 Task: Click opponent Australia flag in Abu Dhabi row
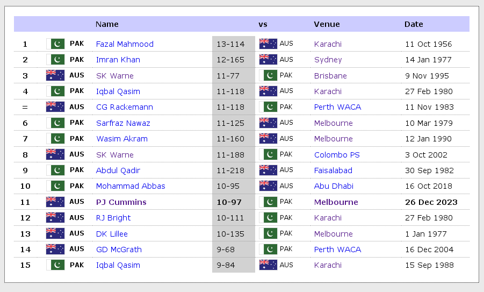268,186
